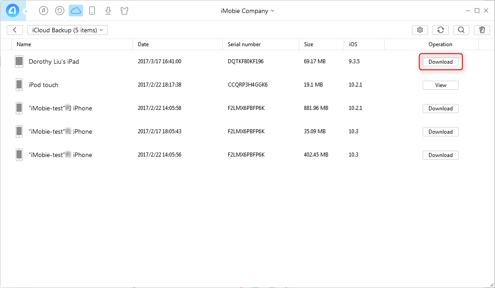
Task: Open the iTunes Library music note icon
Action: click(x=44, y=11)
